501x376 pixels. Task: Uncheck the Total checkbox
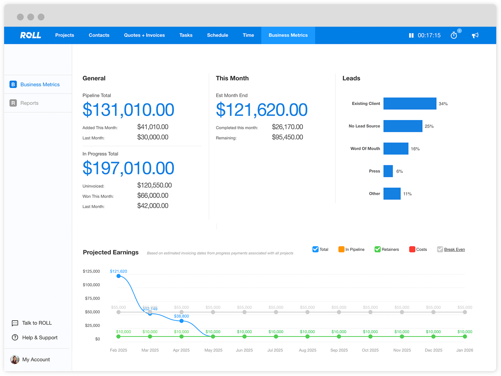(x=315, y=249)
